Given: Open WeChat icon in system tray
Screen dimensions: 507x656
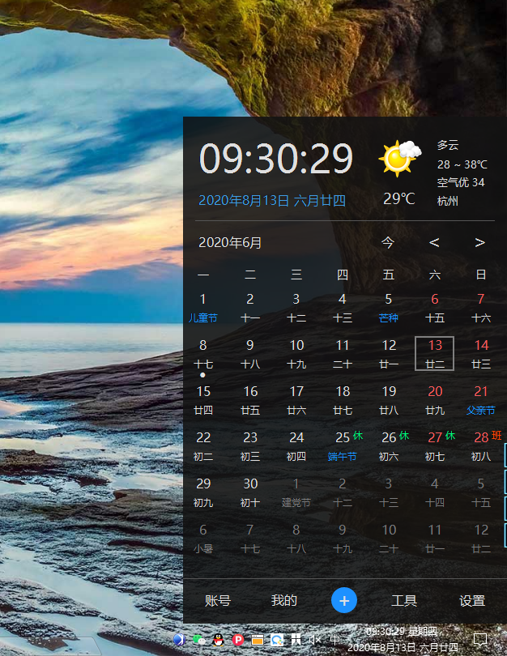Looking at the screenshot, I should (x=198, y=640).
